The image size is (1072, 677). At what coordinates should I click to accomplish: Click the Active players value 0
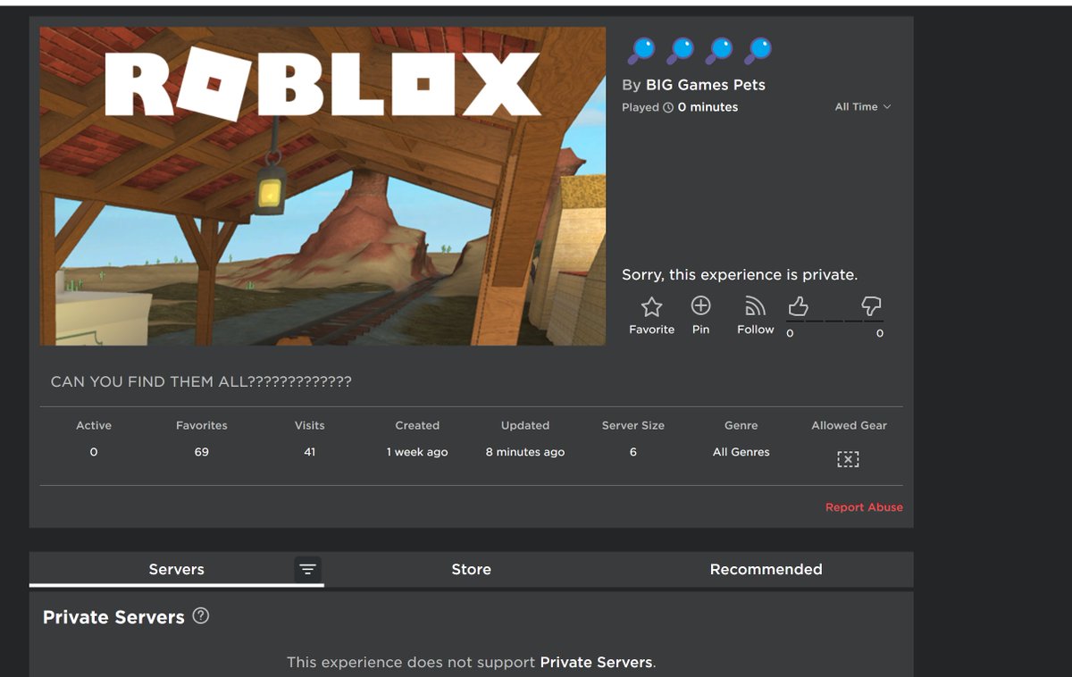(94, 452)
